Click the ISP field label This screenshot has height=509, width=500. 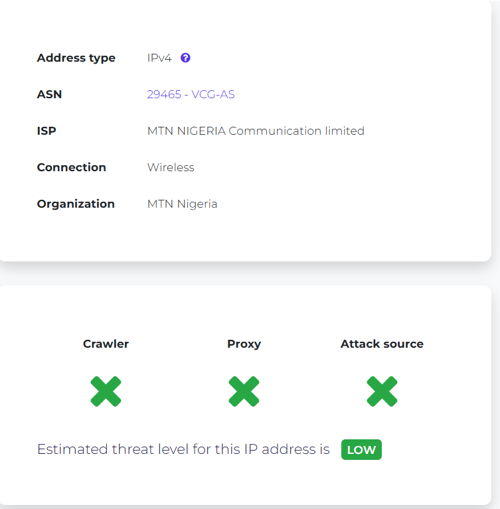click(46, 131)
